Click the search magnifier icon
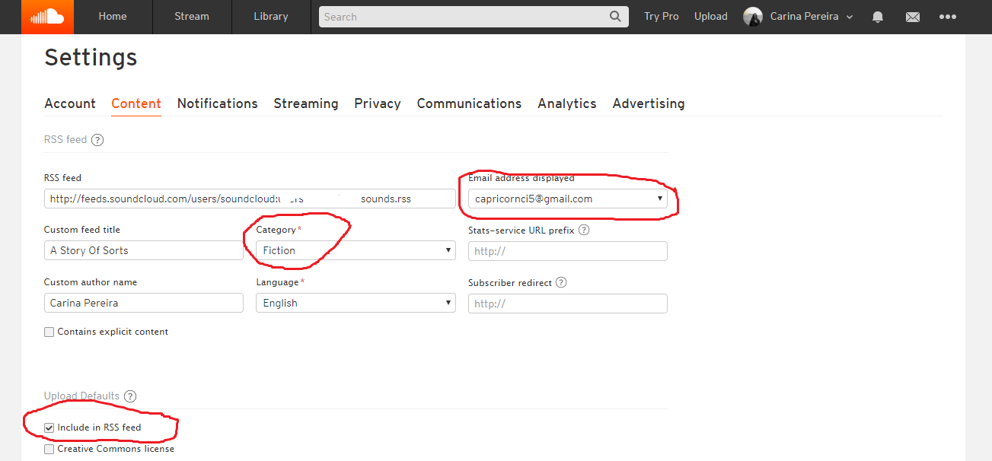 pos(615,17)
